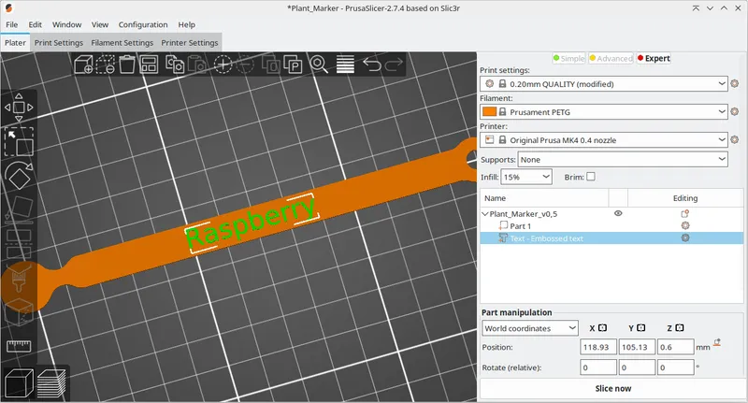Click the Add object toolbar icon
Image resolution: width=748 pixels, height=403 pixels.
tap(84, 64)
